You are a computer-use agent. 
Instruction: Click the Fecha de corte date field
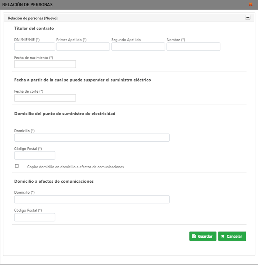pos(45,98)
